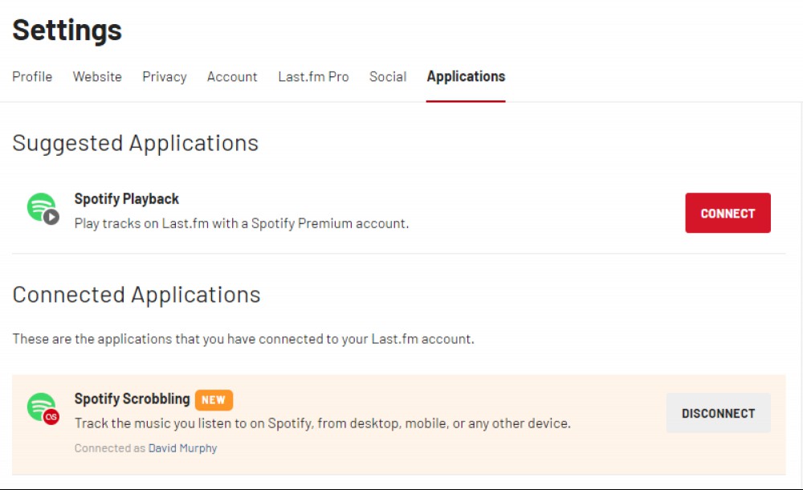Click the 'Track the music you listen' description
Image resolution: width=803 pixels, height=490 pixels.
(323, 423)
